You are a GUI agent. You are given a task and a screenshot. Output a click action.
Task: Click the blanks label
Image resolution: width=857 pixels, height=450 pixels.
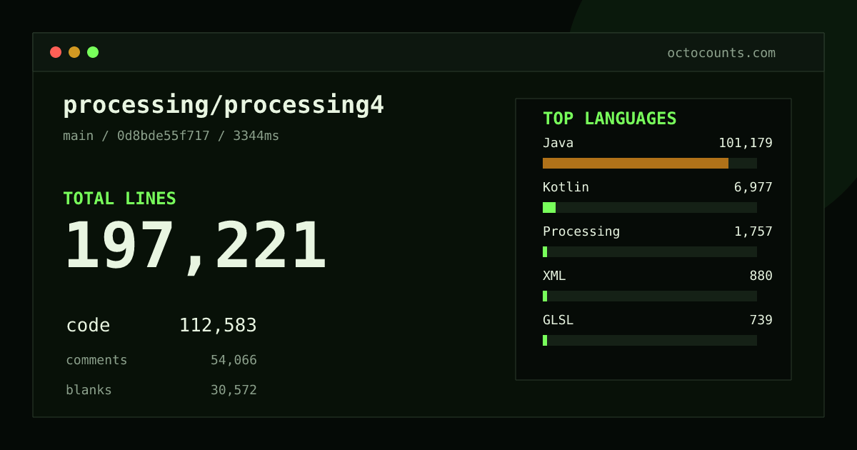pyautogui.click(x=89, y=390)
